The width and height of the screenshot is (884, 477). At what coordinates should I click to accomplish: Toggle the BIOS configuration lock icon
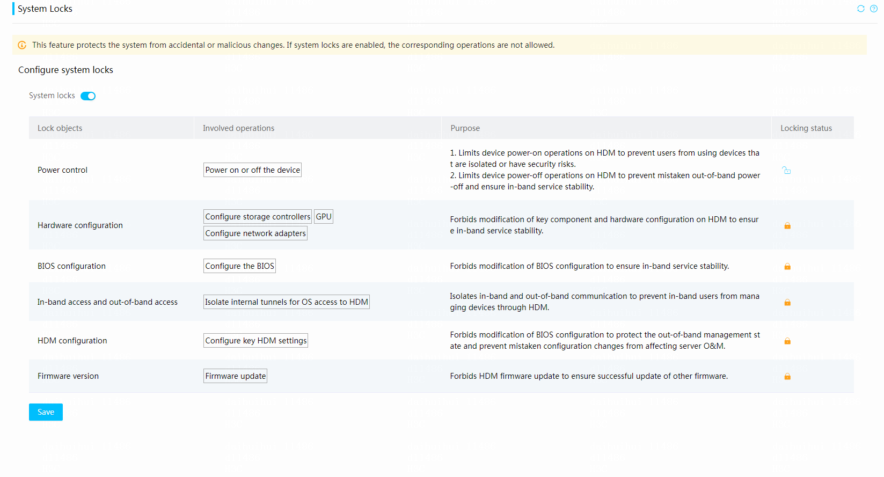tap(787, 266)
